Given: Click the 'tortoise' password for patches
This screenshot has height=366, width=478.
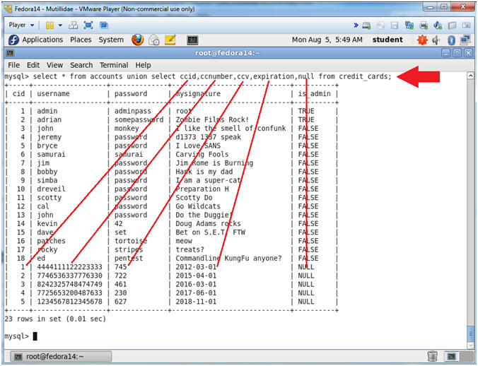Looking at the screenshot, I should click(x=131, y=241).
